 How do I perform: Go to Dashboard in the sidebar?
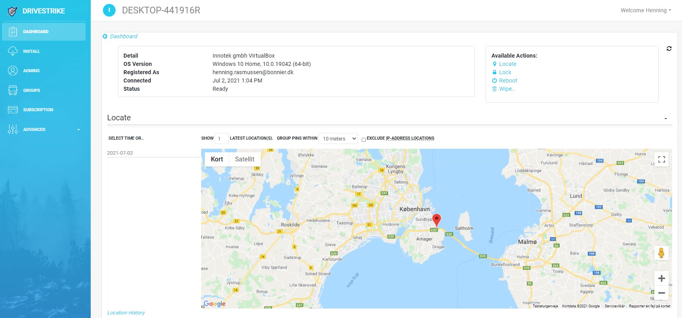click(44, 32)
